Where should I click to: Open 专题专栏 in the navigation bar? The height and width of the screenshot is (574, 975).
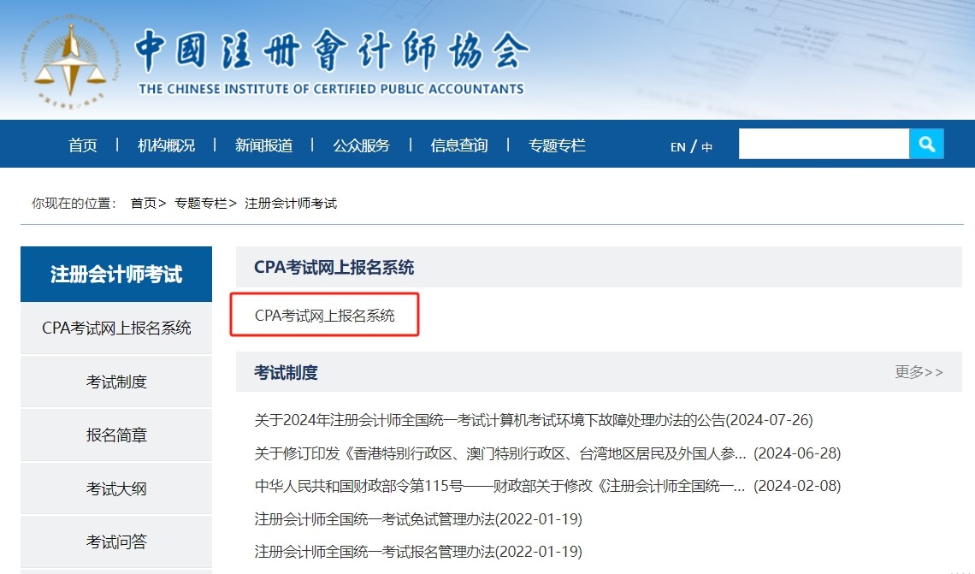click(557, 145)
